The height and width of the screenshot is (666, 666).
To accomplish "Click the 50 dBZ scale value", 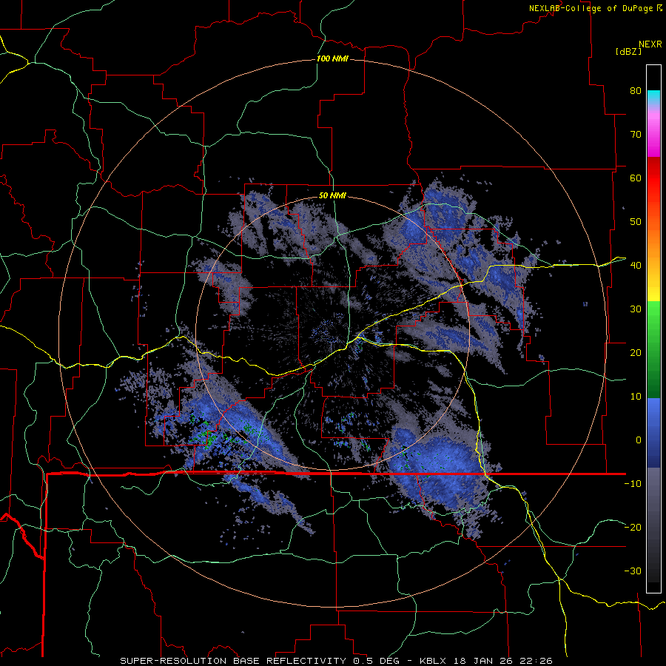I will coord(636,222).
